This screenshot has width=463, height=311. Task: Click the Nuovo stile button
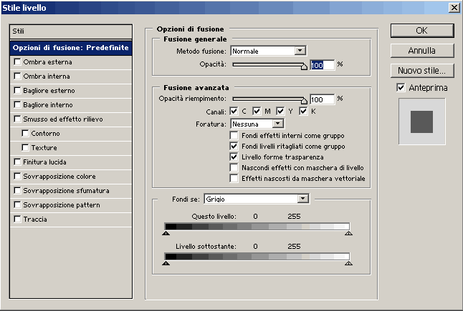pos(421,71)
